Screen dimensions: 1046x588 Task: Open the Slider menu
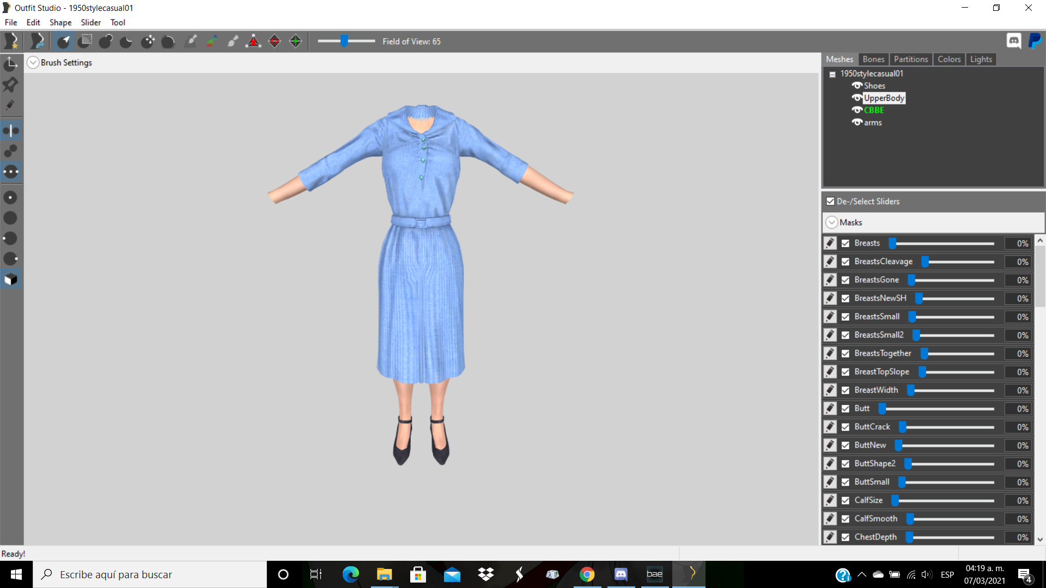click(91, 22)
